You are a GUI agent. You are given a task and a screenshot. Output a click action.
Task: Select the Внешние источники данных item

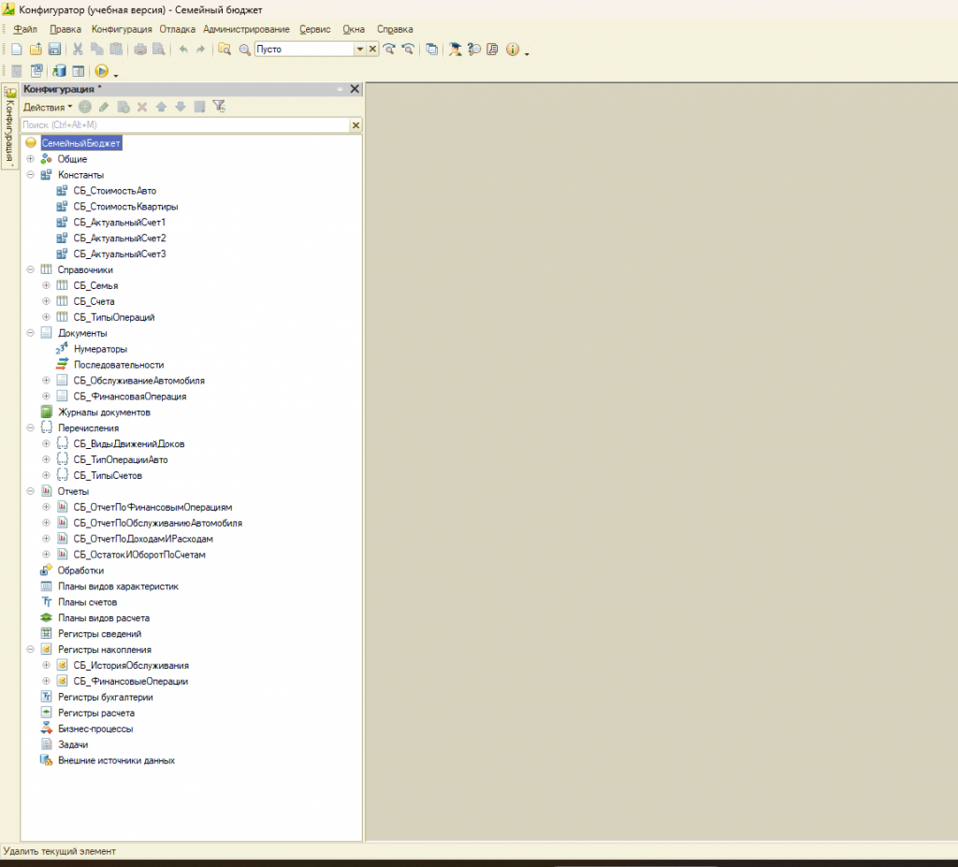[116, 760]
